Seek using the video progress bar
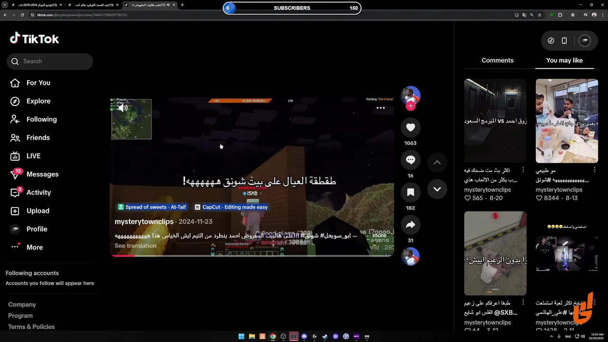 coord(252,256)
